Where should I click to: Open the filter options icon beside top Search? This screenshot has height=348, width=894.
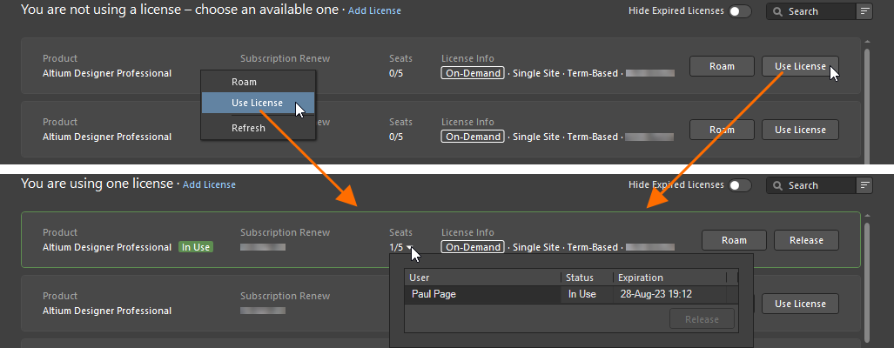tap(865, 10)
